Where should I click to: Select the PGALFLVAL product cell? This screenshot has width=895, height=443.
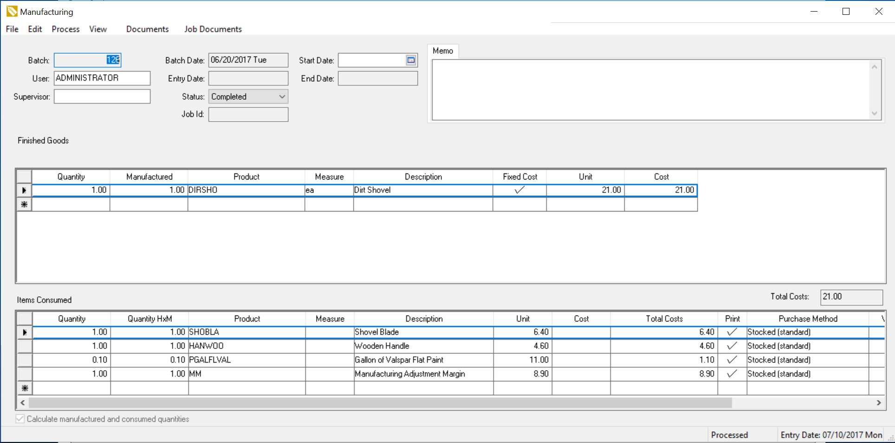[x=247, y=360]
